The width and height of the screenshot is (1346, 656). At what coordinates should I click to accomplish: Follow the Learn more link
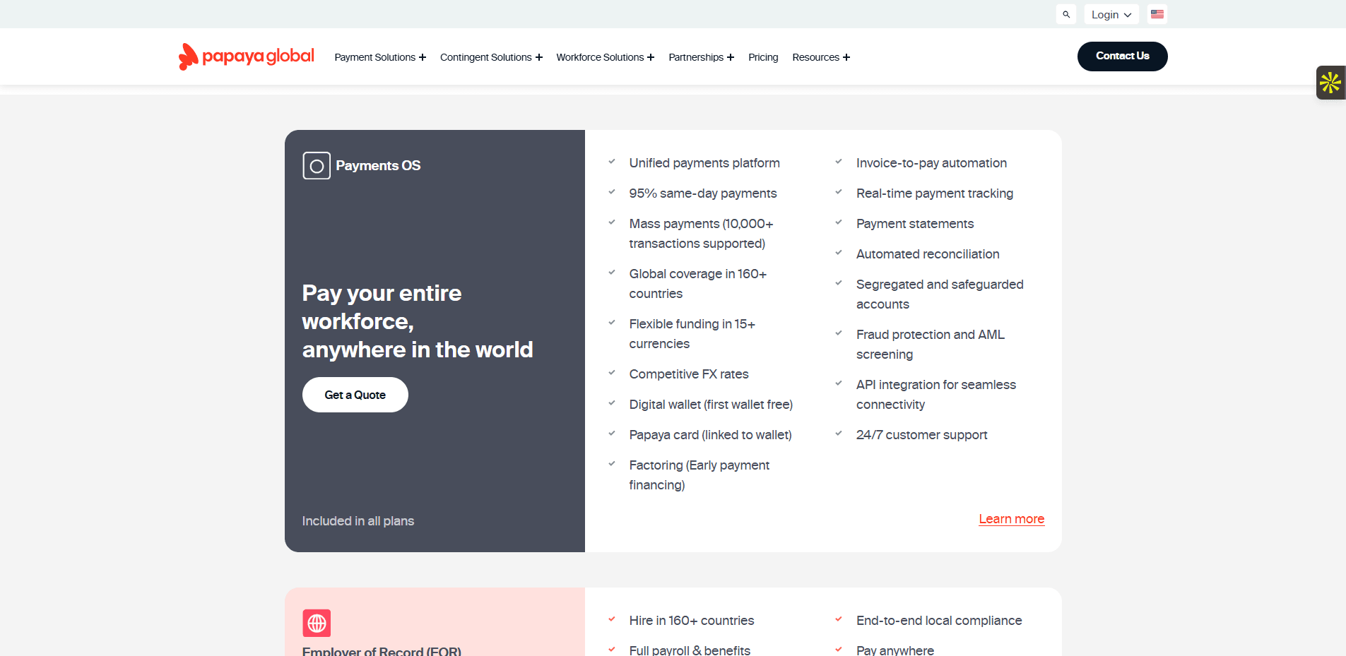1011,519
